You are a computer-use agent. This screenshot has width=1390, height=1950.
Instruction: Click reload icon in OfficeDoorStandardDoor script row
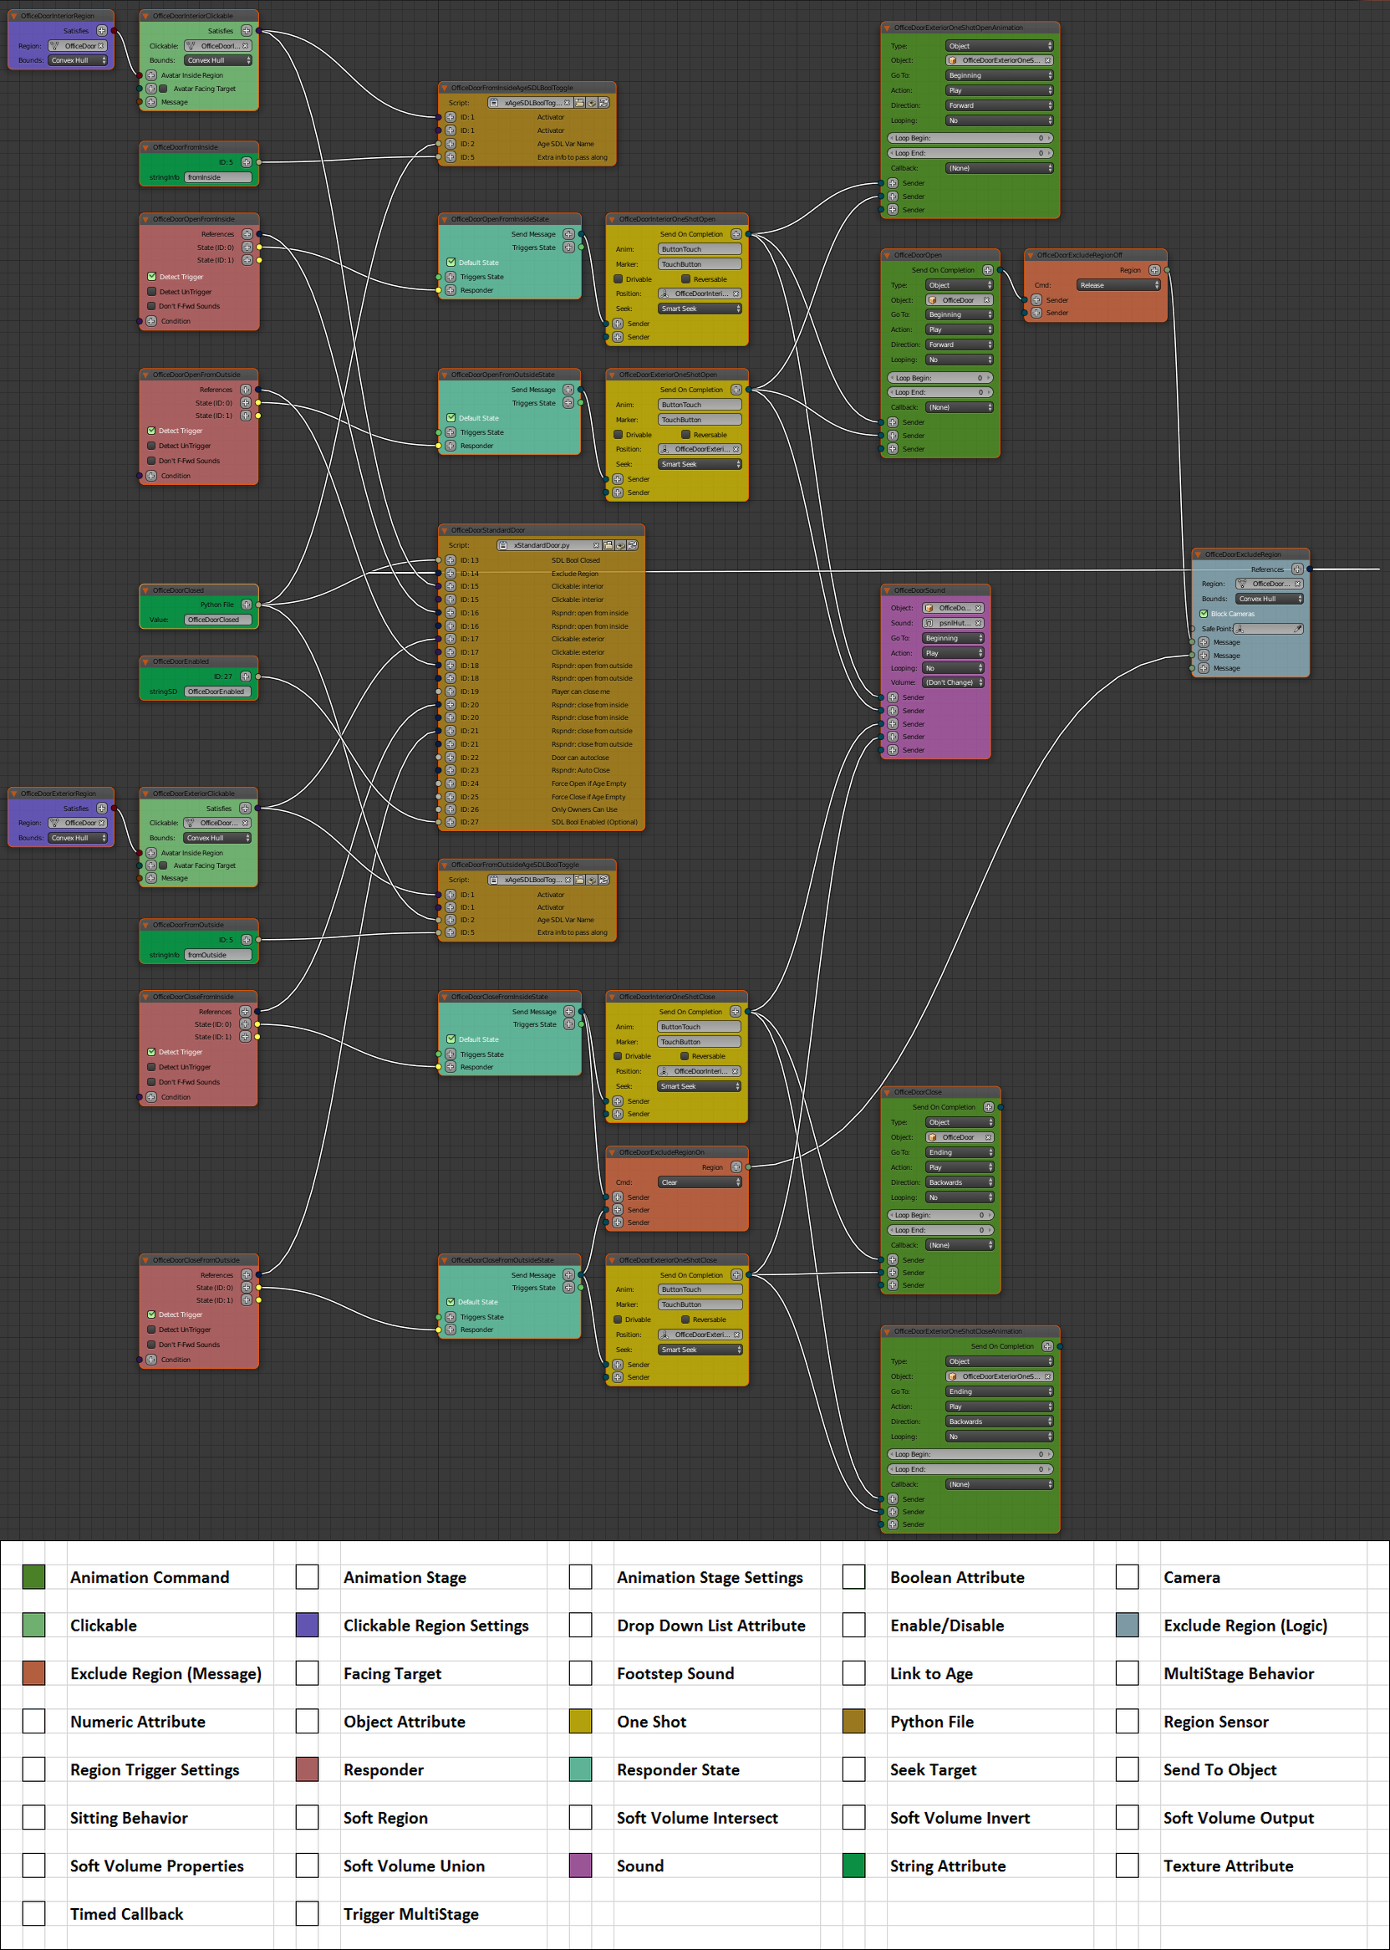633,545
